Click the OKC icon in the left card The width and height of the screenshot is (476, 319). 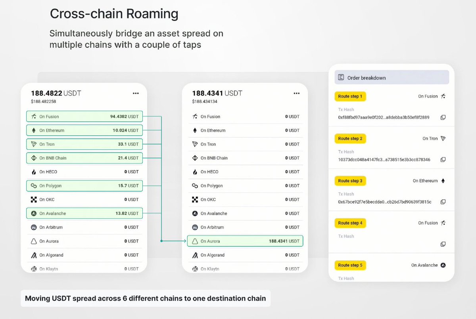tap(34, 199)
